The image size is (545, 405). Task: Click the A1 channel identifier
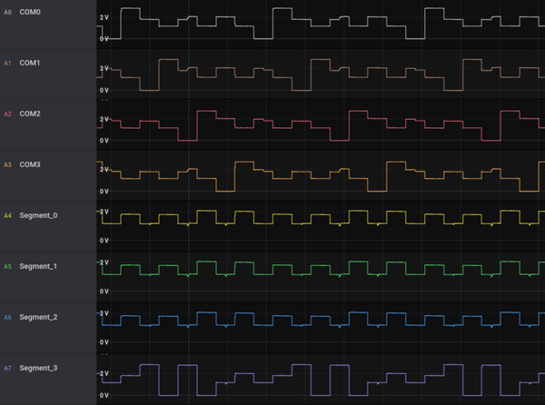7,64
